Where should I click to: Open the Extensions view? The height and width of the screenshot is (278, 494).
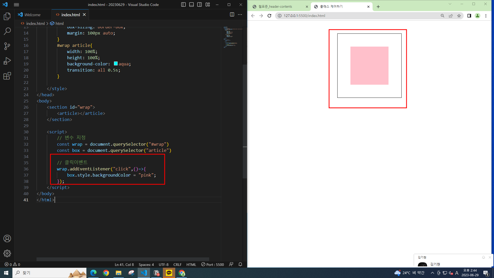tap(7, 76)
